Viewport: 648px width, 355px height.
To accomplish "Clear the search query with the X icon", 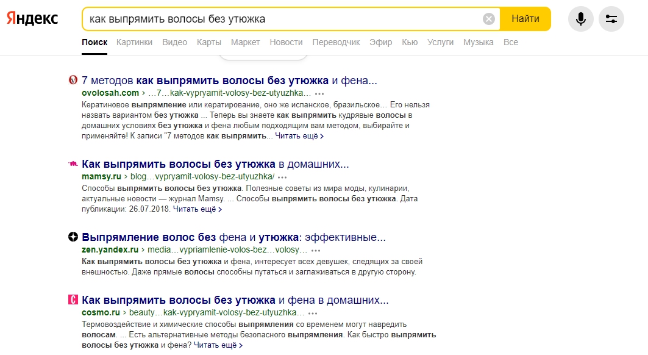I will [488, 19].
